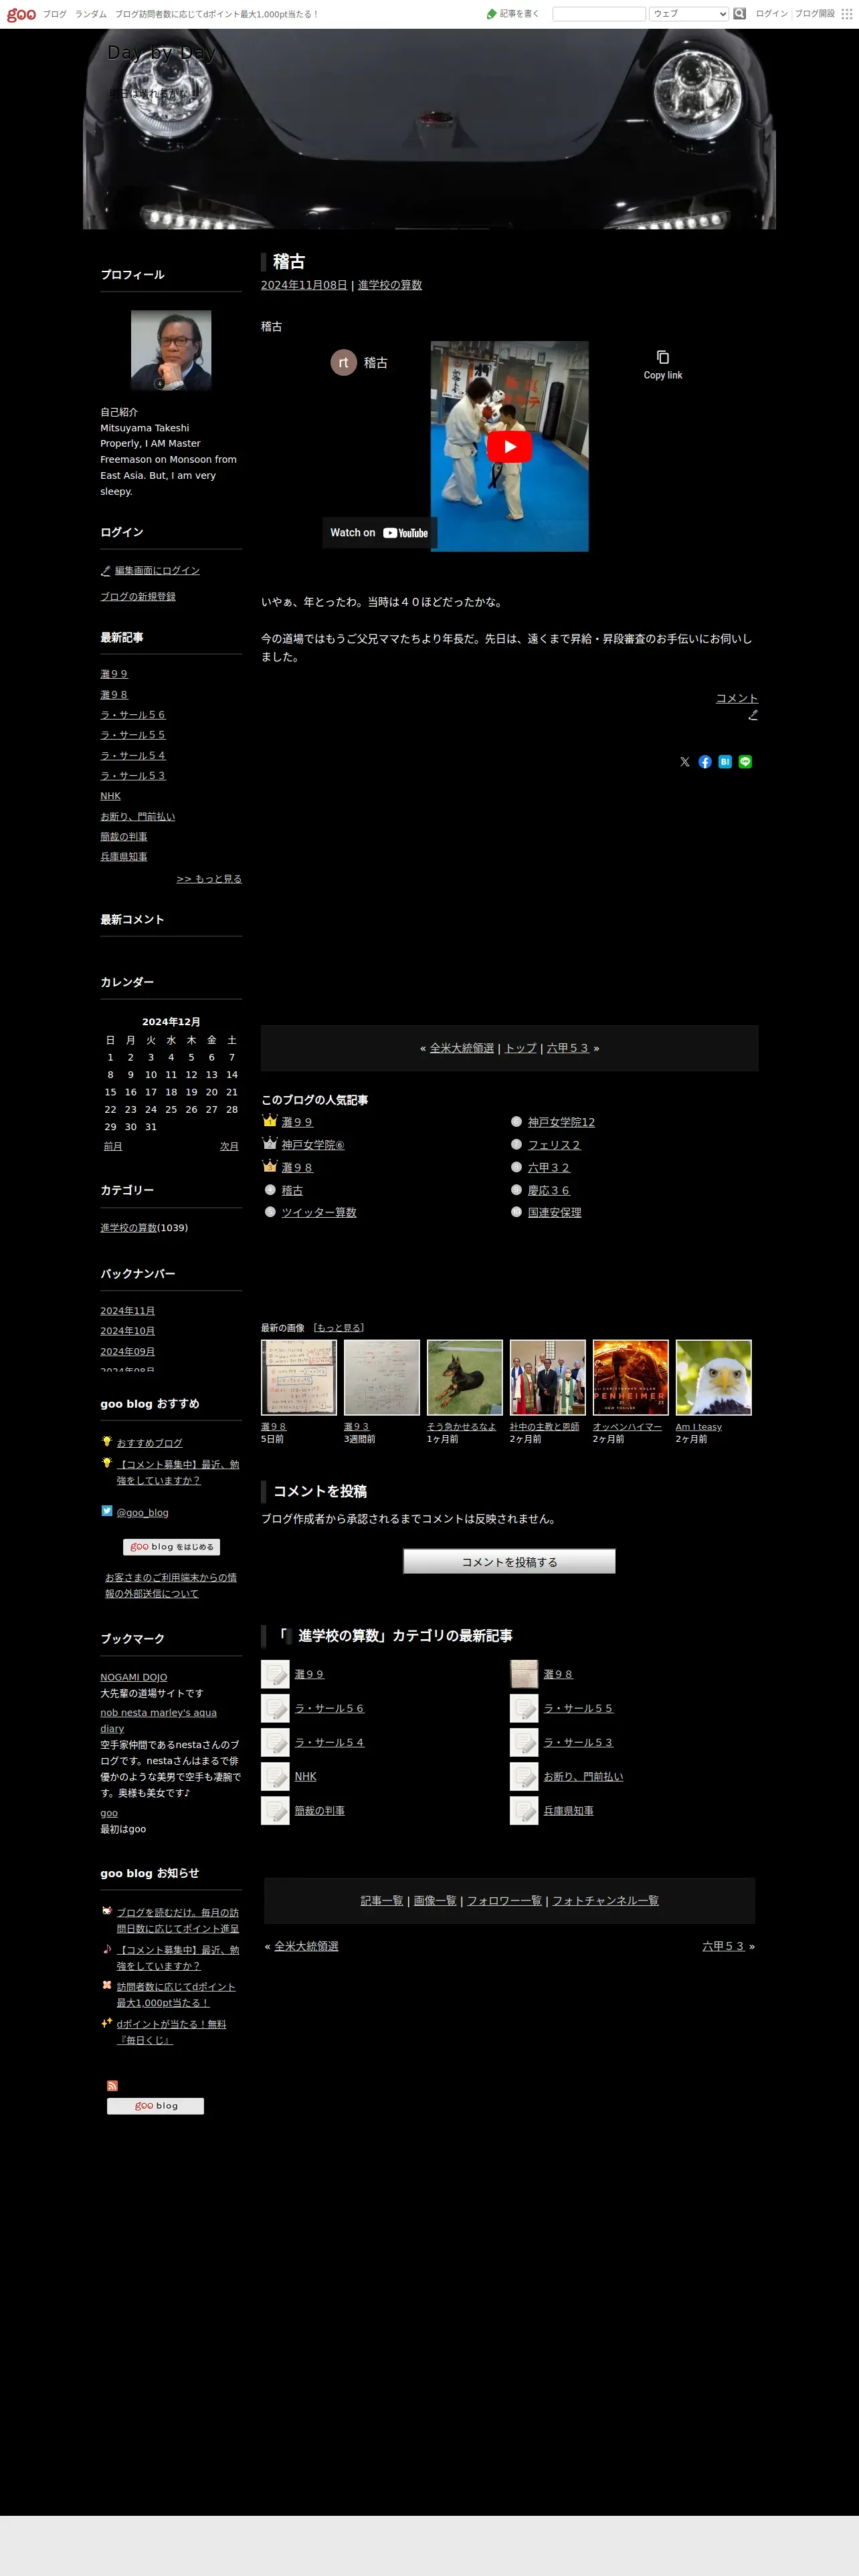Open recent article 灘９９ in sidebar

[x=114, y=675]
